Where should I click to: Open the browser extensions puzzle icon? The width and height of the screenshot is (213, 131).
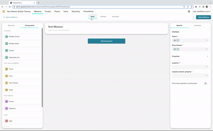pyautogui.click(x=196, y=7)
